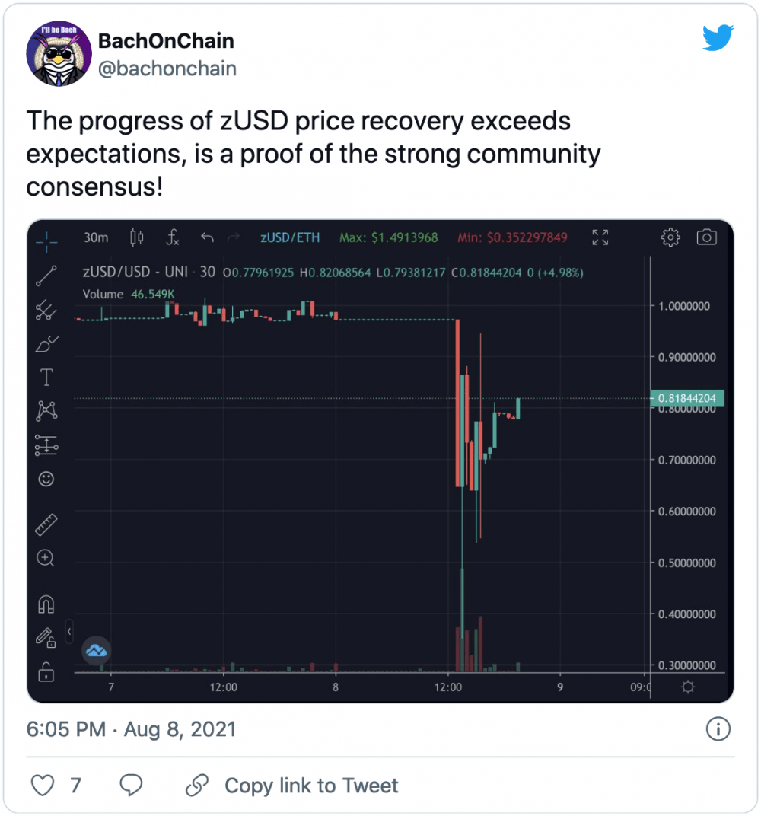Screen dimensions: 761x816
Task: Click the 0.81844204 current price label
Action: click(x=687, y=398)
